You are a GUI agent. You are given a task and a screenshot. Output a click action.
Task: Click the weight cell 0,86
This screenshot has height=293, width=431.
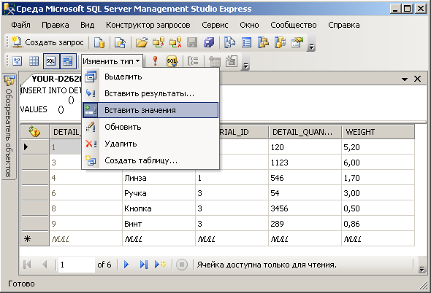click(x=378, y=224)
